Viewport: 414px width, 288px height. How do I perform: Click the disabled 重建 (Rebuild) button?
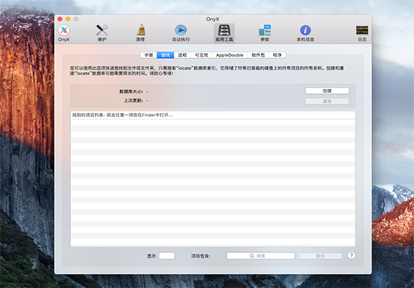tap(327, 101)
